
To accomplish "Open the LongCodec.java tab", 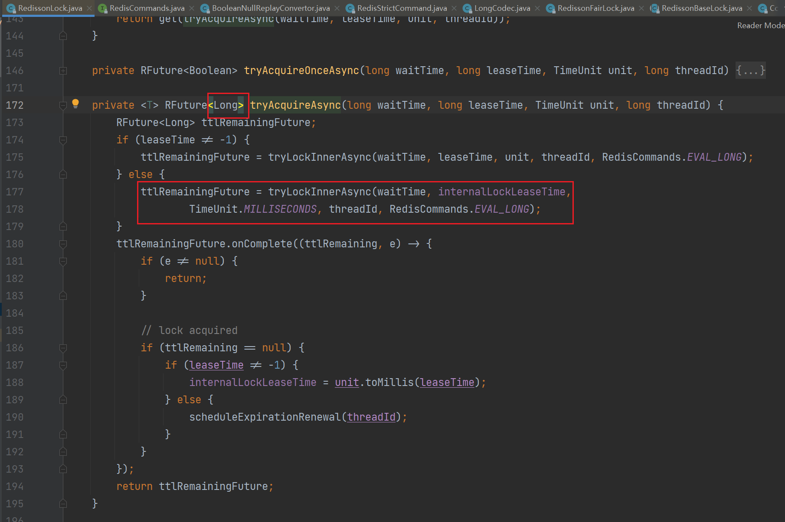I will tap(502, 8).
